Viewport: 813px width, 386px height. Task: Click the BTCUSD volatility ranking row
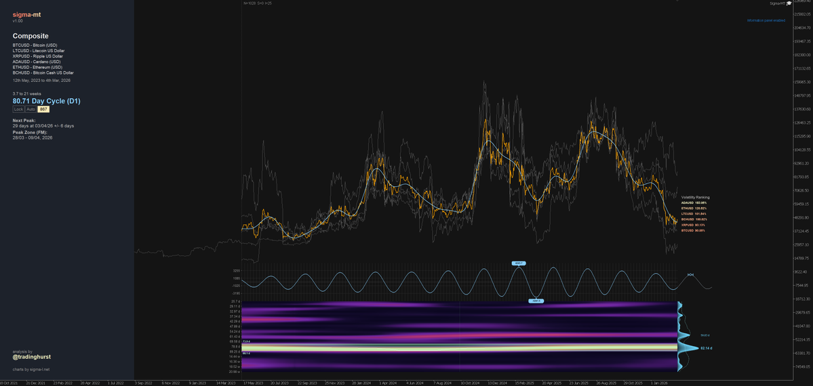(694, 230)
